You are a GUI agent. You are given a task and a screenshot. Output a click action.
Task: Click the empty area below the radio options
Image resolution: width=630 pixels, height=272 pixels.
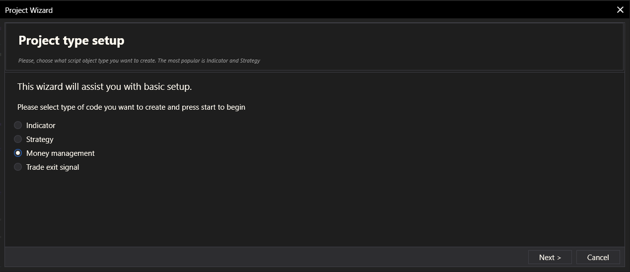pyautogui.click(x=313, y=208)
